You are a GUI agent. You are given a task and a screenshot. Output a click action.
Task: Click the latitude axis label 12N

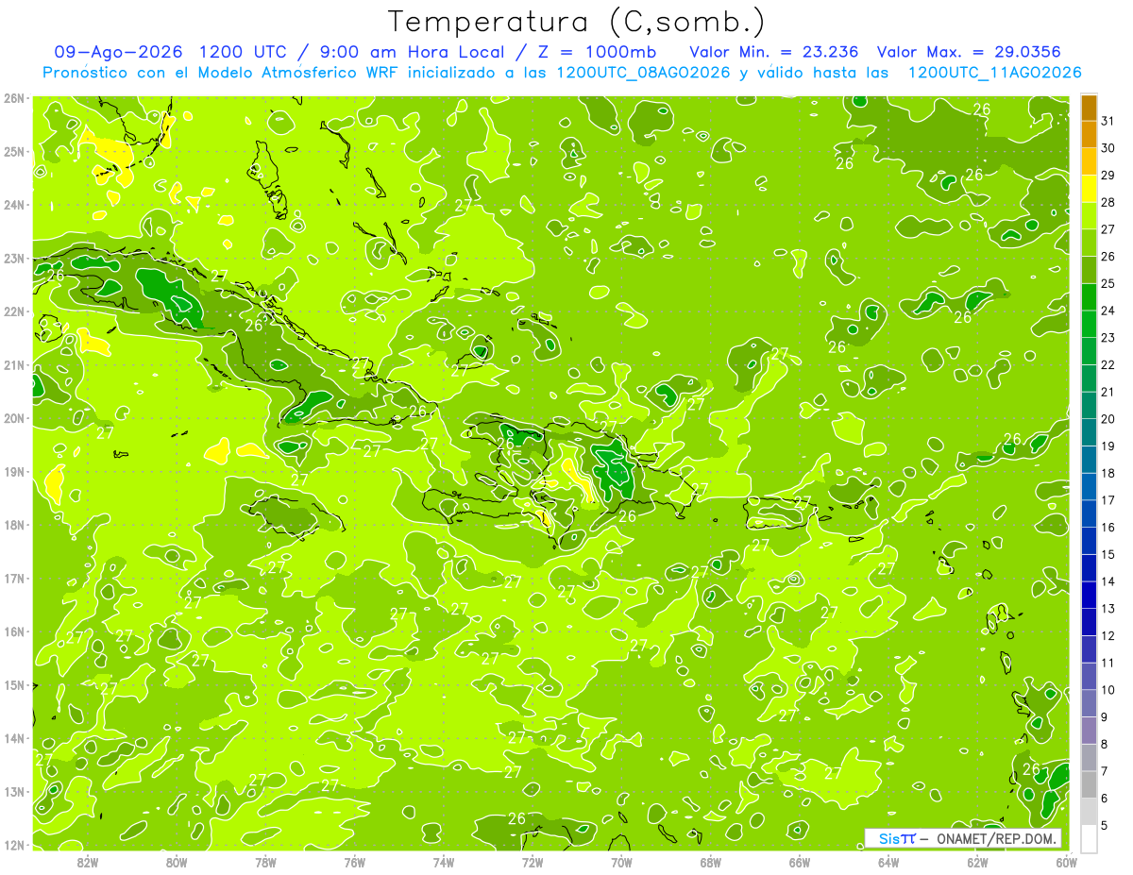click(14, 845)
